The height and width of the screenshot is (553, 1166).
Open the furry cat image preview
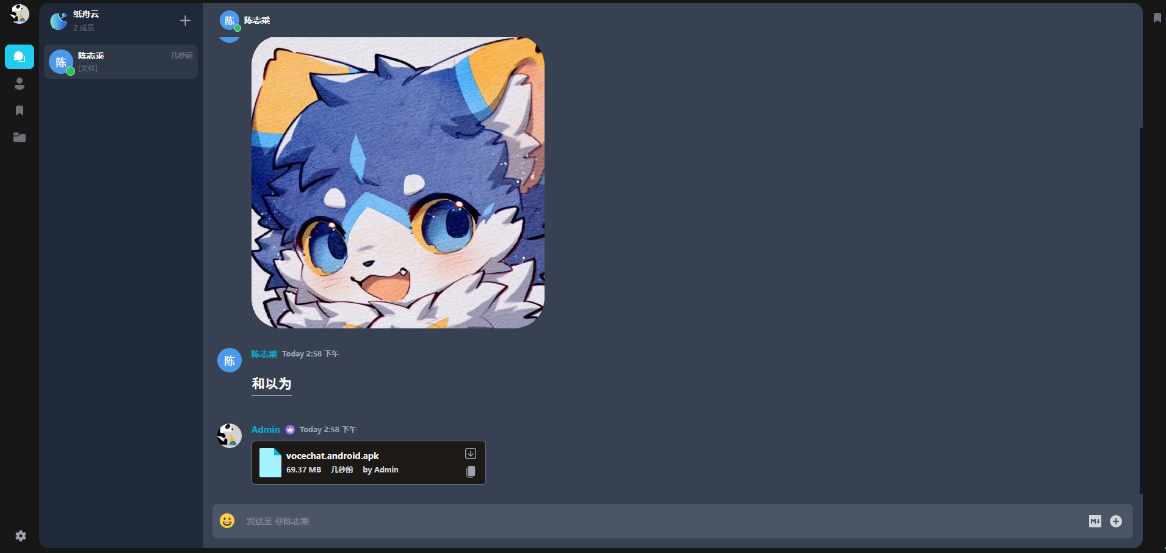tap(398, 183)
